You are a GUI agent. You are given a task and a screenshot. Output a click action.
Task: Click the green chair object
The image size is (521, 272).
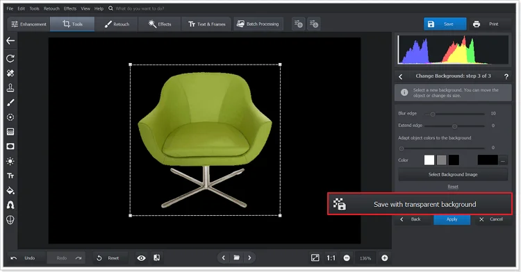[205, 139]
